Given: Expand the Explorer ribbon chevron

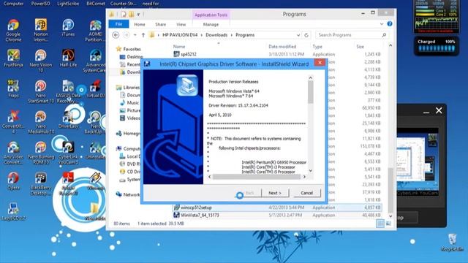Looking at the screenshot, I should click(x=382, y=23).
